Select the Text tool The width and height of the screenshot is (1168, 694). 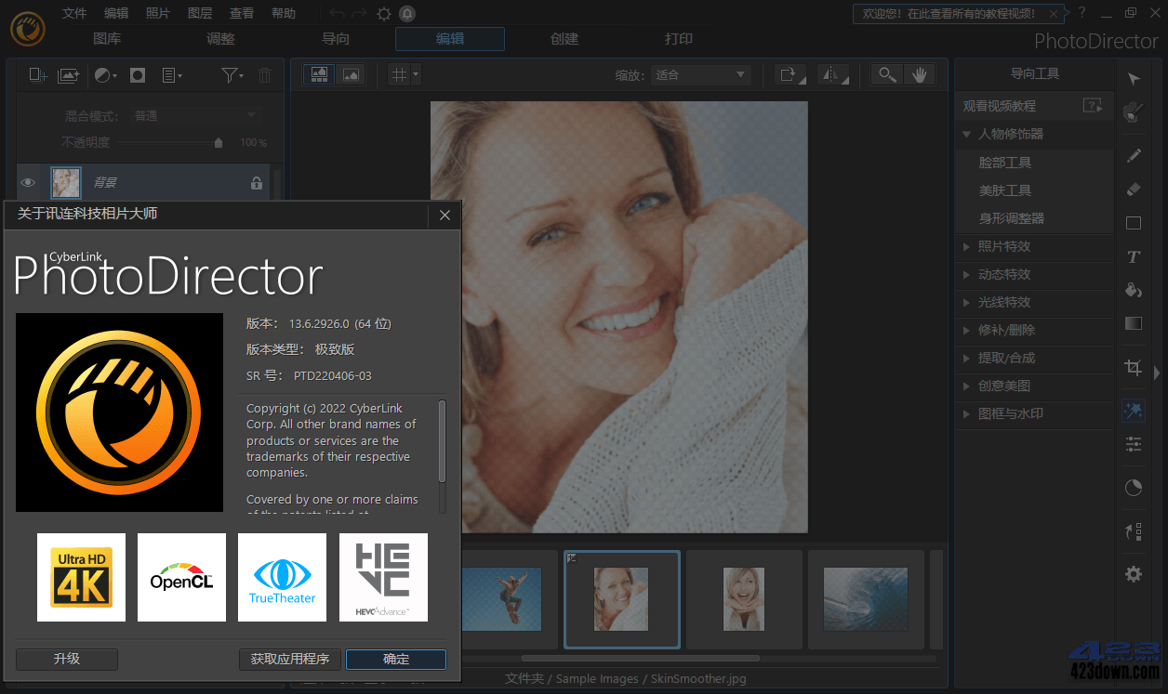(1133, 256)
